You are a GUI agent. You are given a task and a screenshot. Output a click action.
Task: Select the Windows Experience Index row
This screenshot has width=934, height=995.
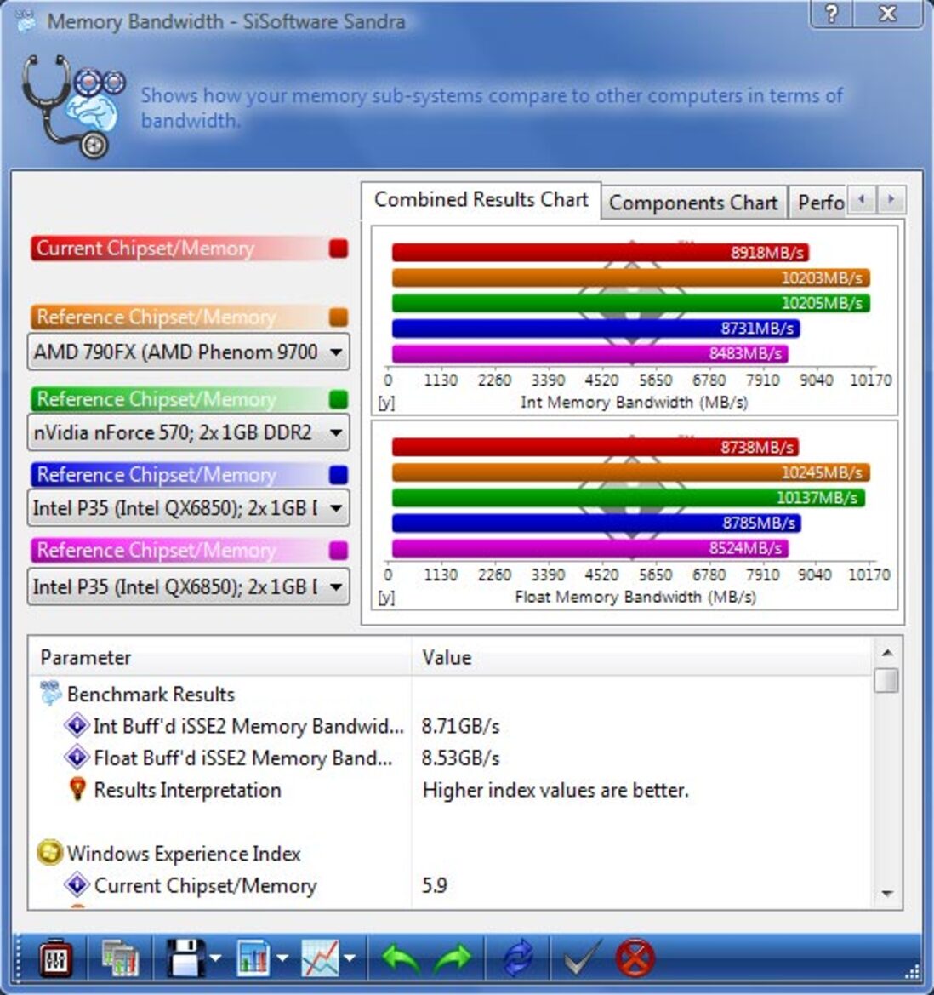click(450, 853)
